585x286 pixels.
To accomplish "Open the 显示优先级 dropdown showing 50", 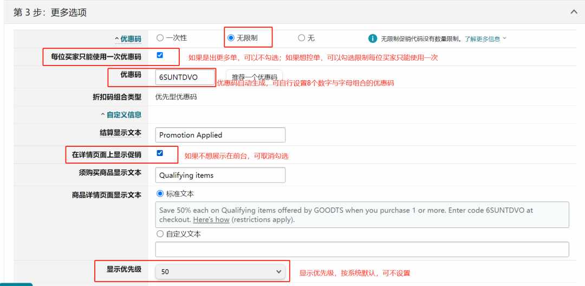I will (x=220, y=272).
